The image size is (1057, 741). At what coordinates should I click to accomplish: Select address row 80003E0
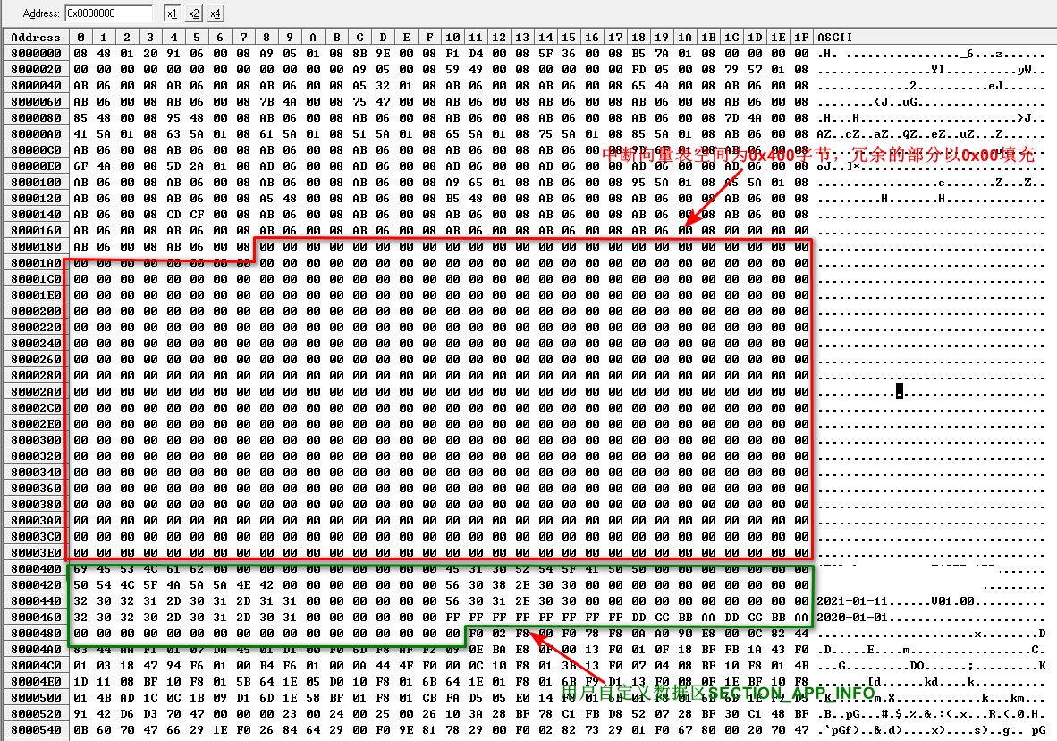click(36, 553)
